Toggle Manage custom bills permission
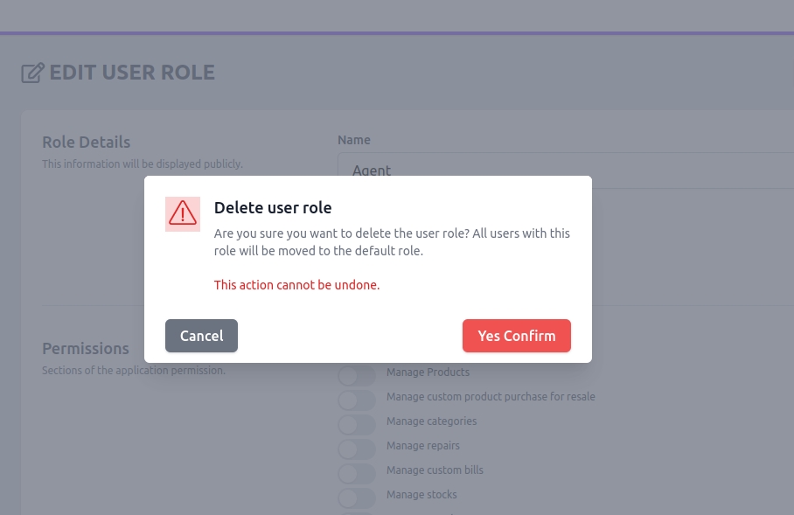 tap(356, 474)
